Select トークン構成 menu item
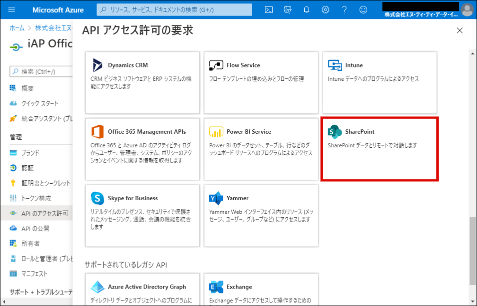The image size is (477, 306). pyautogui.click(x=37, y=198)
